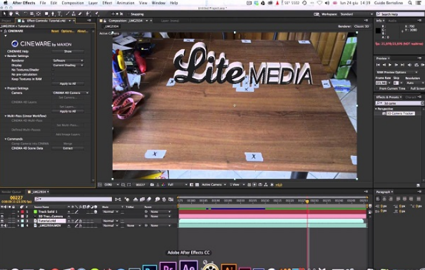The width and height of the screenshot is (425, 270).
Task: Select the Zoom magnifier tool
Action: pos(17,14)
